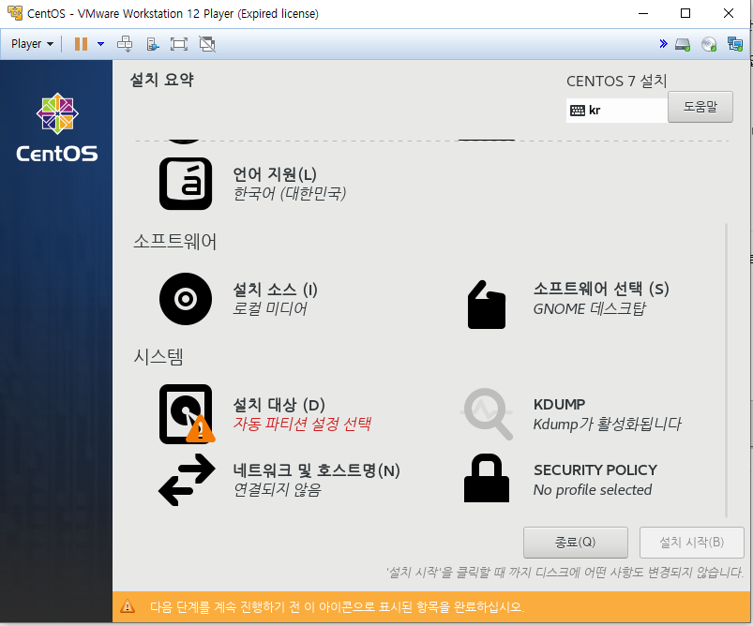Click the Kdump가 활성화됩니다 text

(608, 424)
